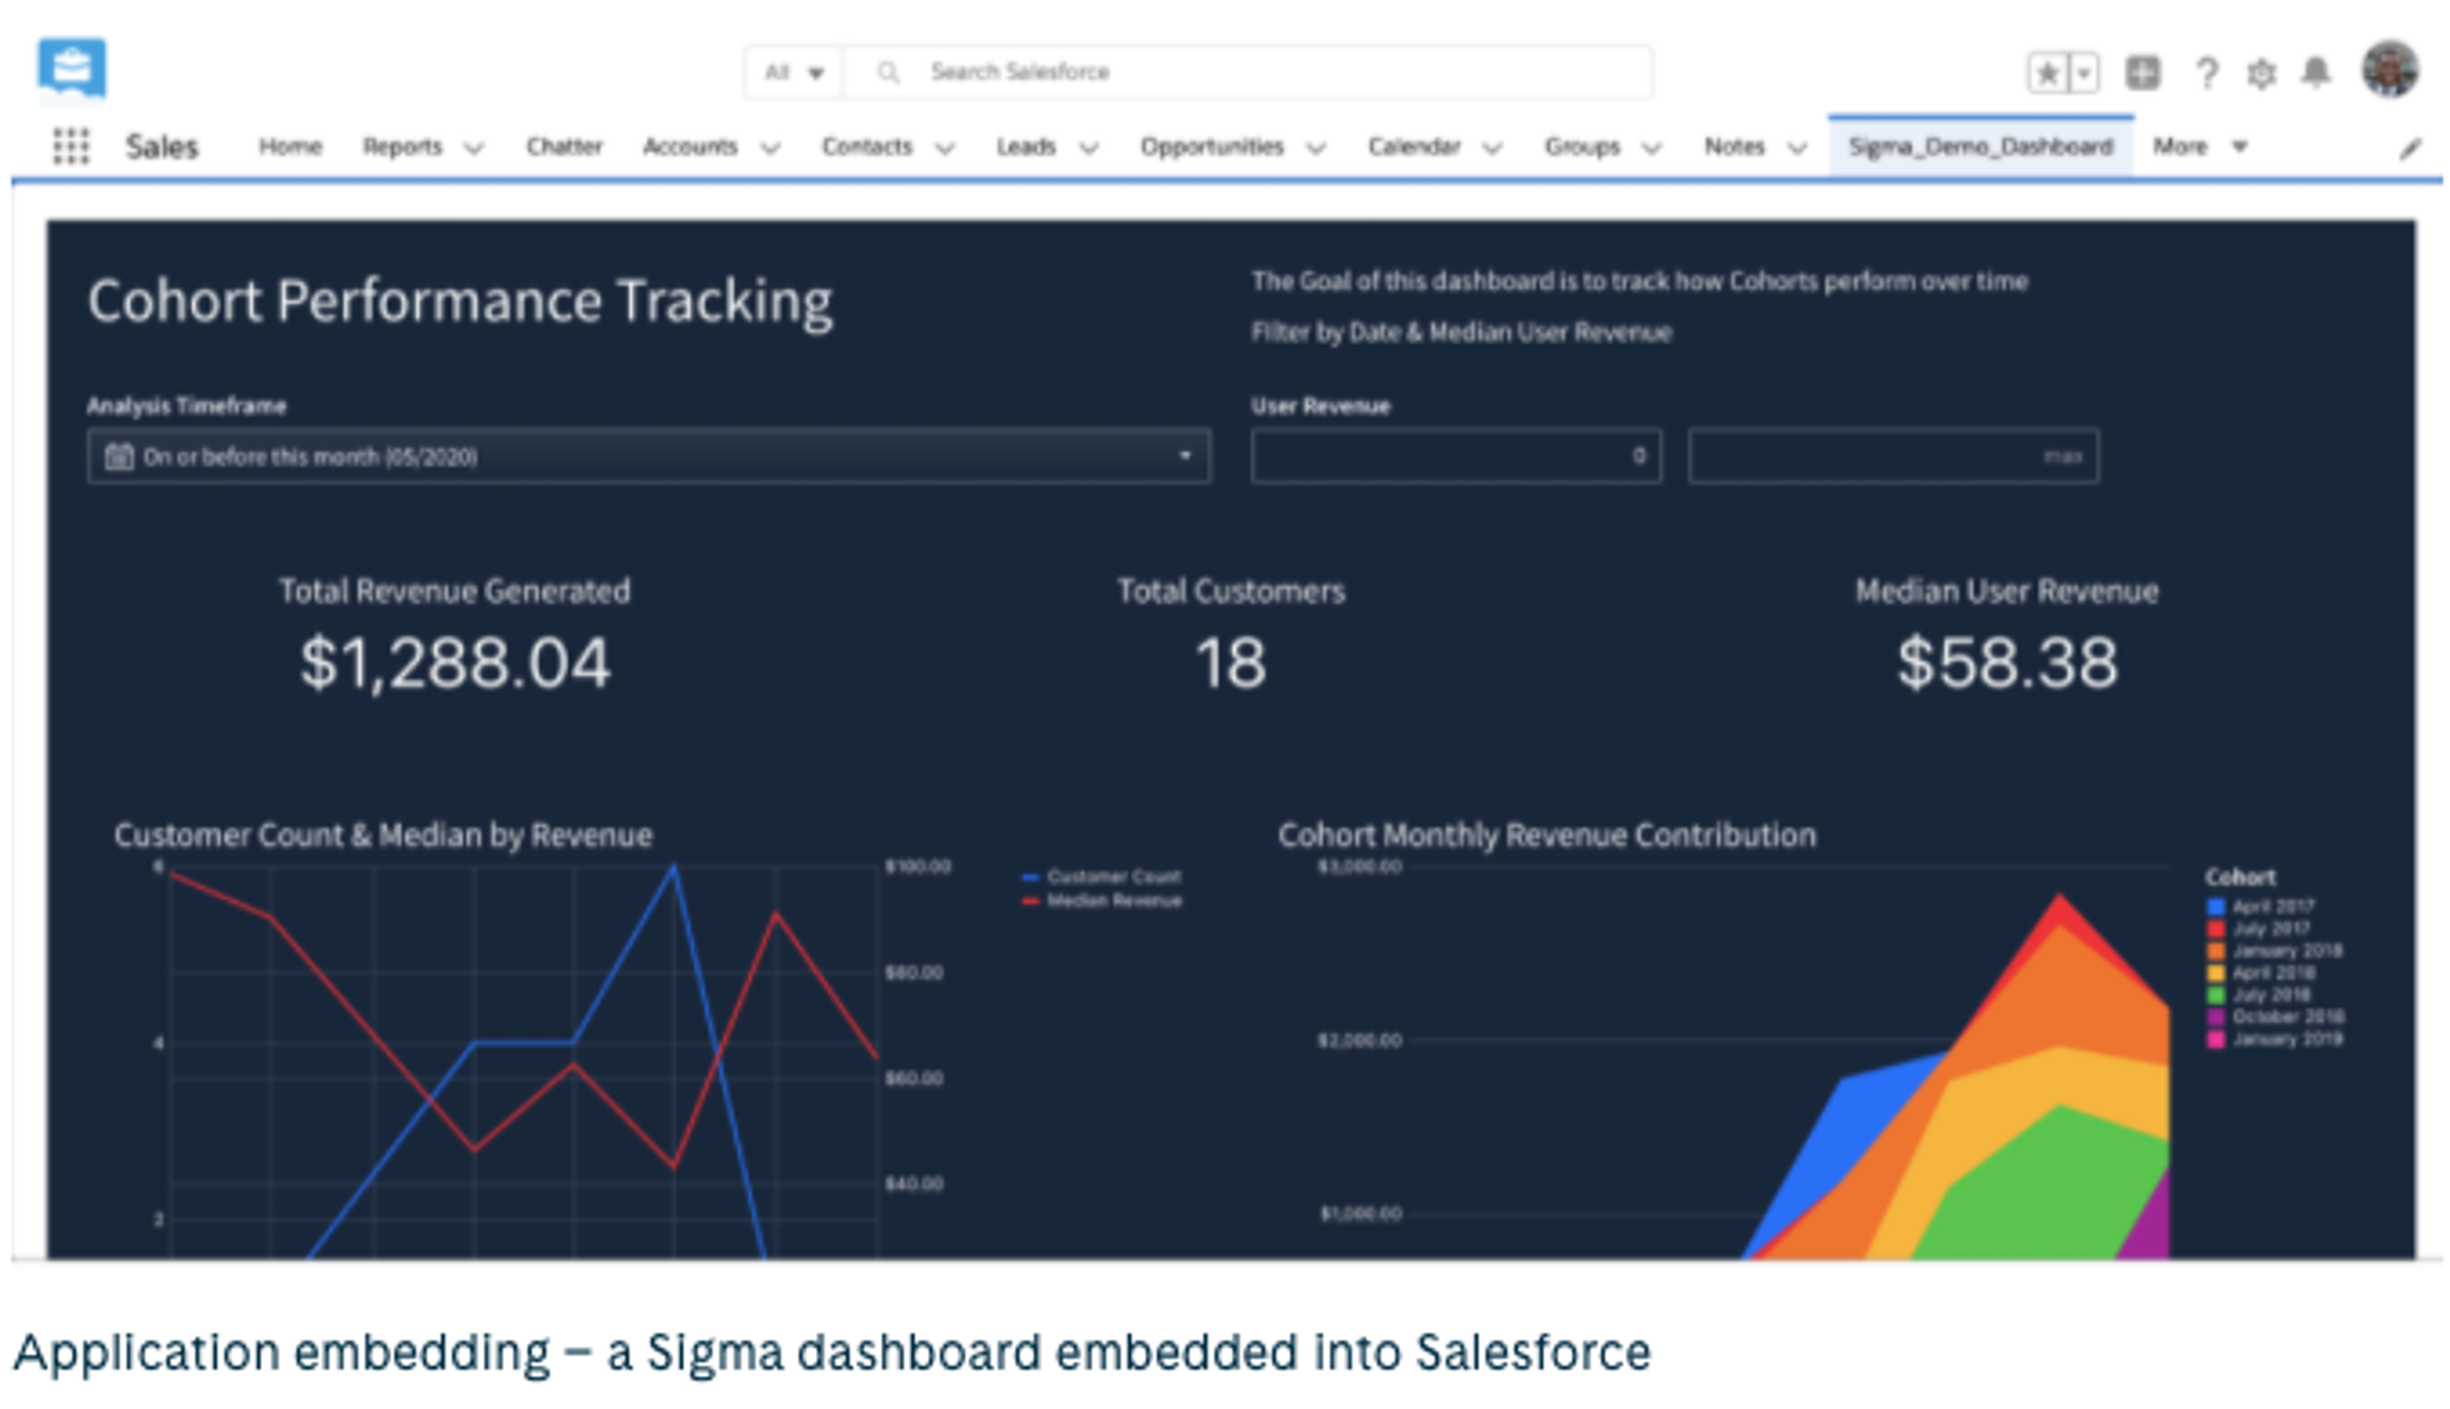Open the Opportunities tab

tap(1212, 146)
